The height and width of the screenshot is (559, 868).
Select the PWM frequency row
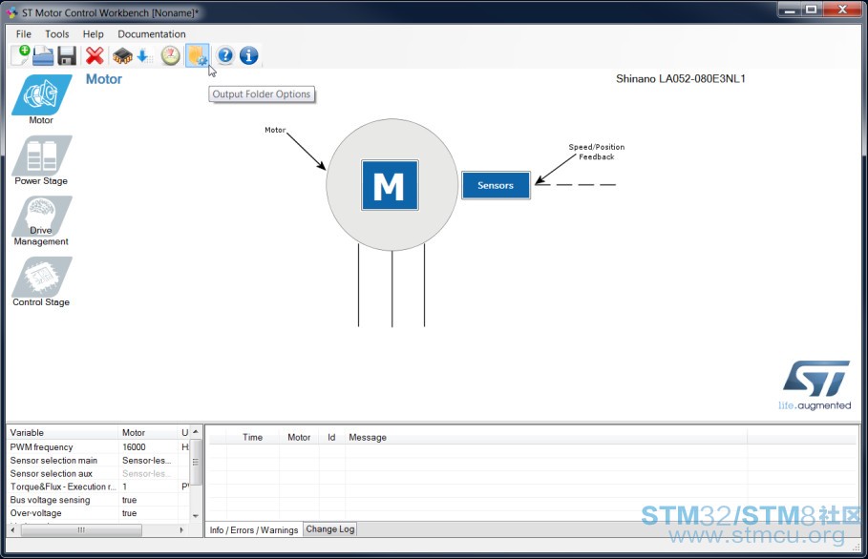[98, 446]
